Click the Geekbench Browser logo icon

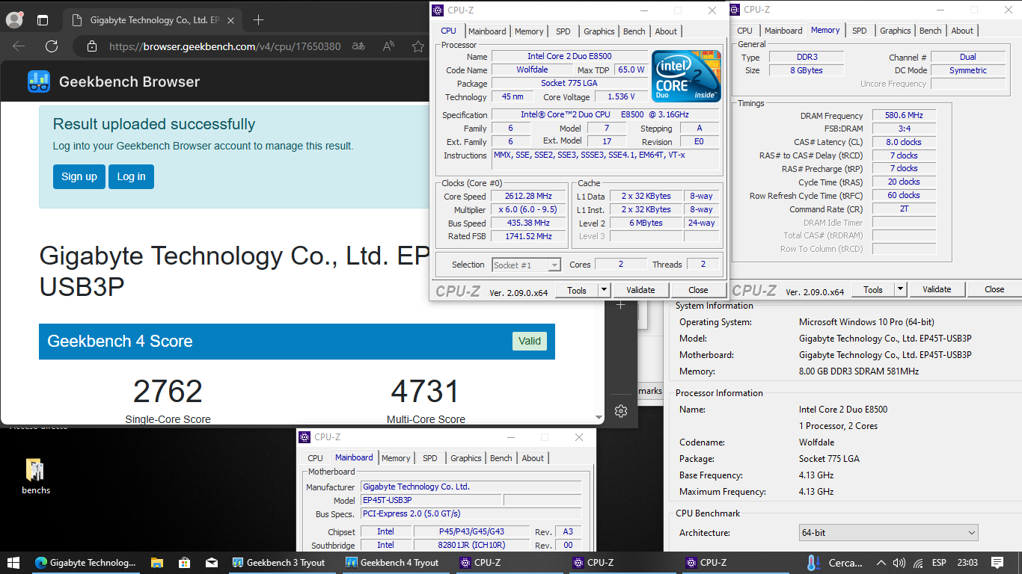39,81
